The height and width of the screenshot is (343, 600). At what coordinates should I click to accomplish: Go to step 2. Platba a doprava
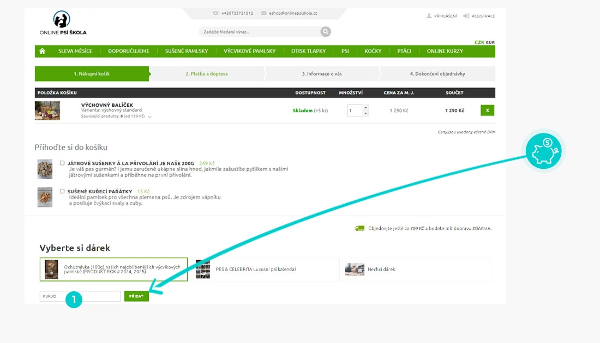[207, 73]
